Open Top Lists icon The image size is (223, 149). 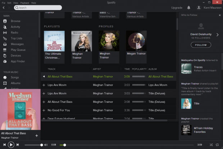pyautogui.click(x=5, y=38)
